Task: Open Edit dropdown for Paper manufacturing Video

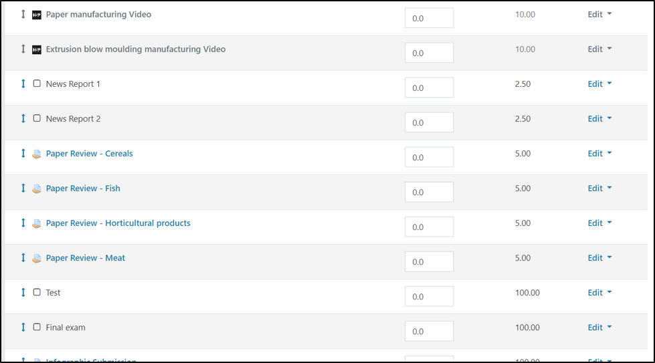Action: tap(599, 14)
